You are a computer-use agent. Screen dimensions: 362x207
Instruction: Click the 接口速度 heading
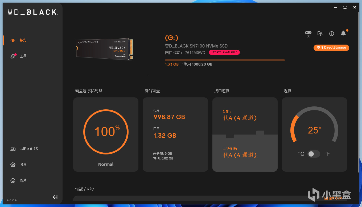point(222,91)
